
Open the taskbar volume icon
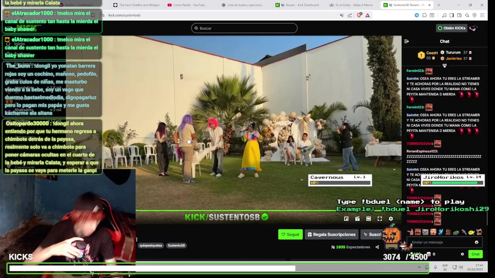[x=461, y=267]
